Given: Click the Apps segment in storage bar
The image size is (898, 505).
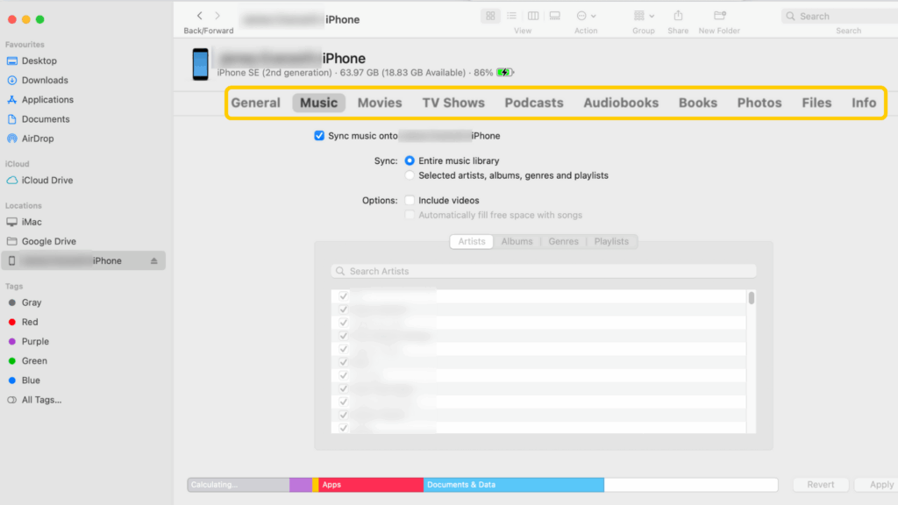Looking at the screenshot, I should pos(368,484).
